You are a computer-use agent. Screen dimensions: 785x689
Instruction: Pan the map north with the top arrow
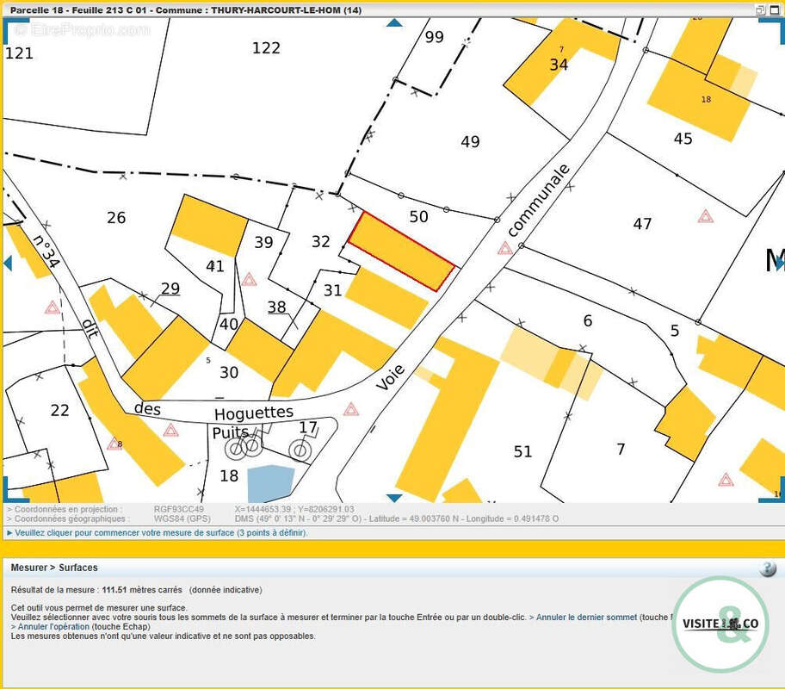[394, 22]
